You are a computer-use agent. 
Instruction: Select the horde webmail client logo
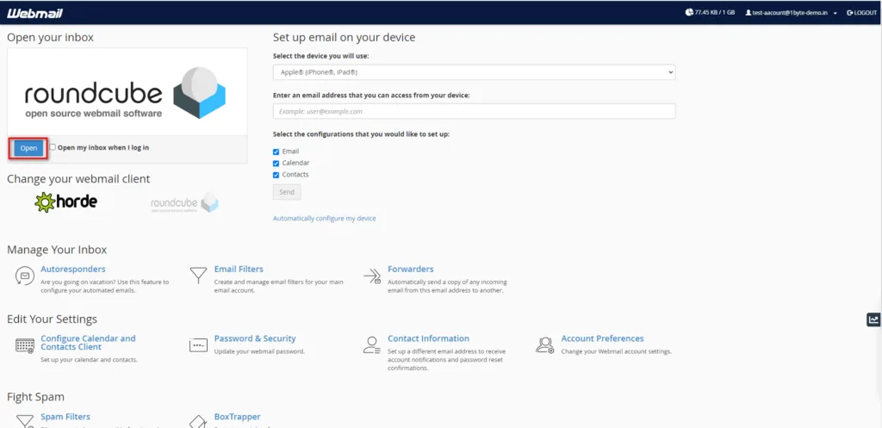pos(65,202)
